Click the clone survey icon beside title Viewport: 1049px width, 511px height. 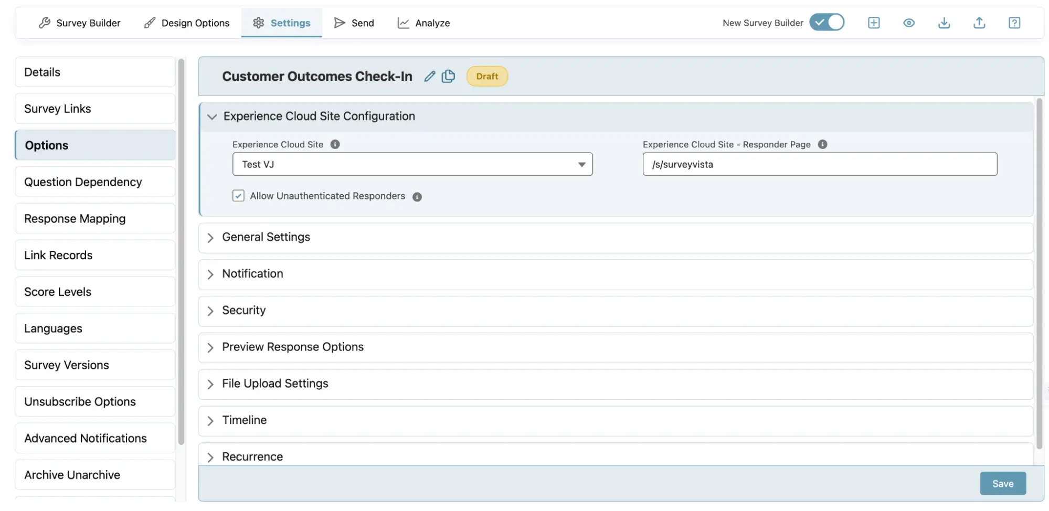coord(448,77)
